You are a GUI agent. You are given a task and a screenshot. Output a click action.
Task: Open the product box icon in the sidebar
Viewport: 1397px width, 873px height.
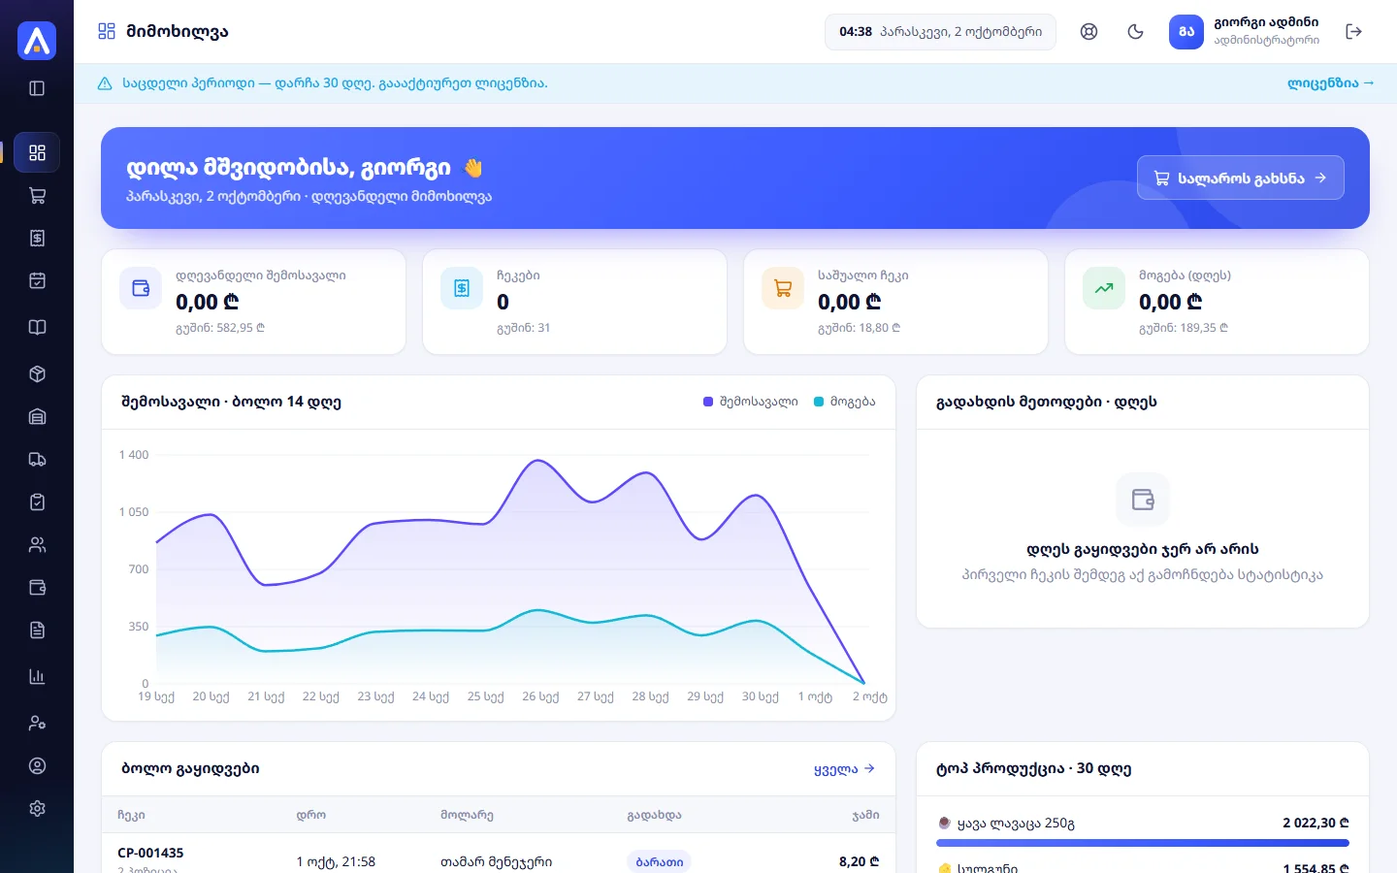[x=37, y=373]
